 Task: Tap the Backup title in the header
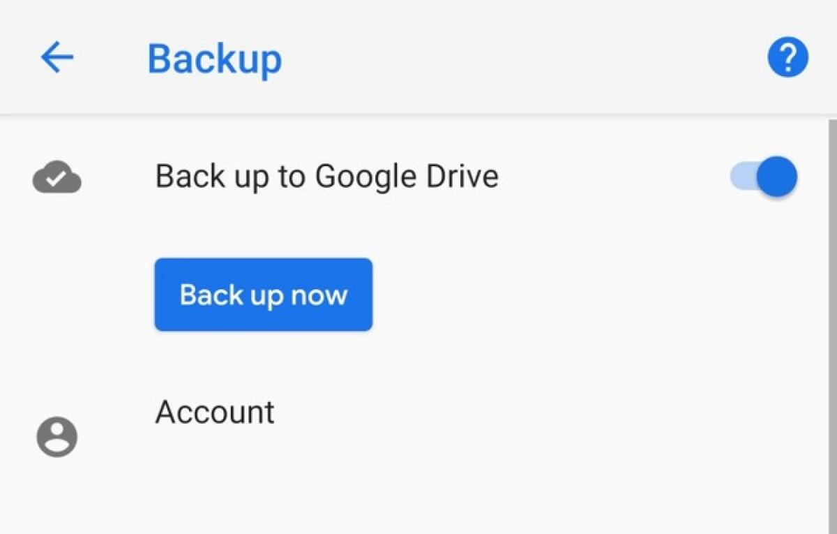(x=213, y=58)
